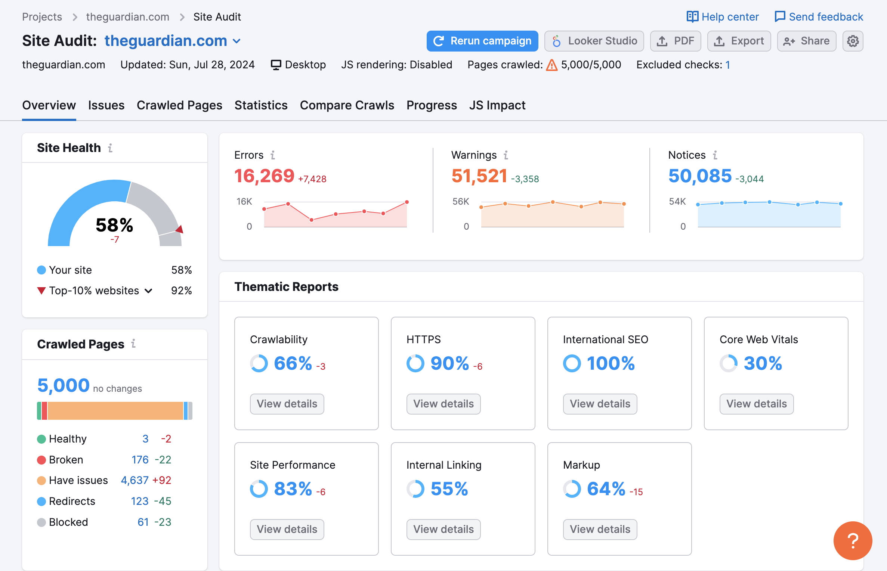Click the Warnings info icon
The width and height of the screenshot is (887, 571).
click(506, 155)
